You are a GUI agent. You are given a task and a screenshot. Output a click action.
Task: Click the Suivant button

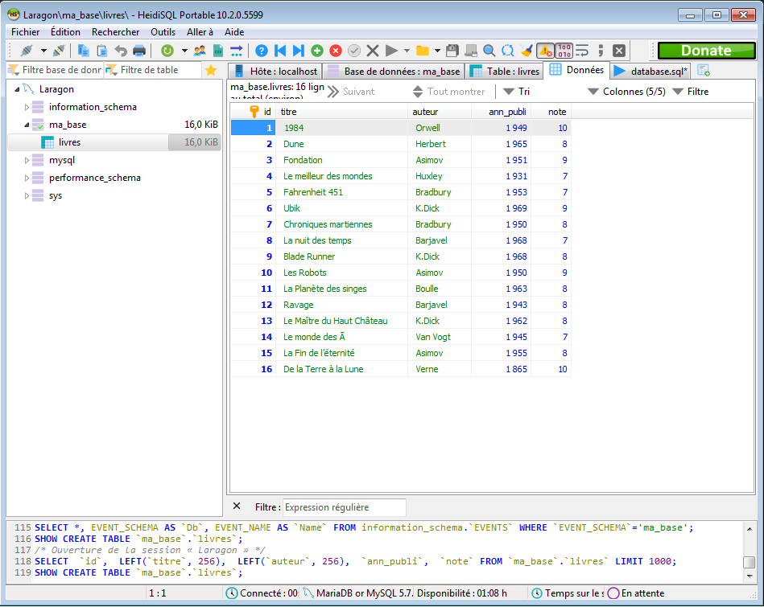[351, 92]
